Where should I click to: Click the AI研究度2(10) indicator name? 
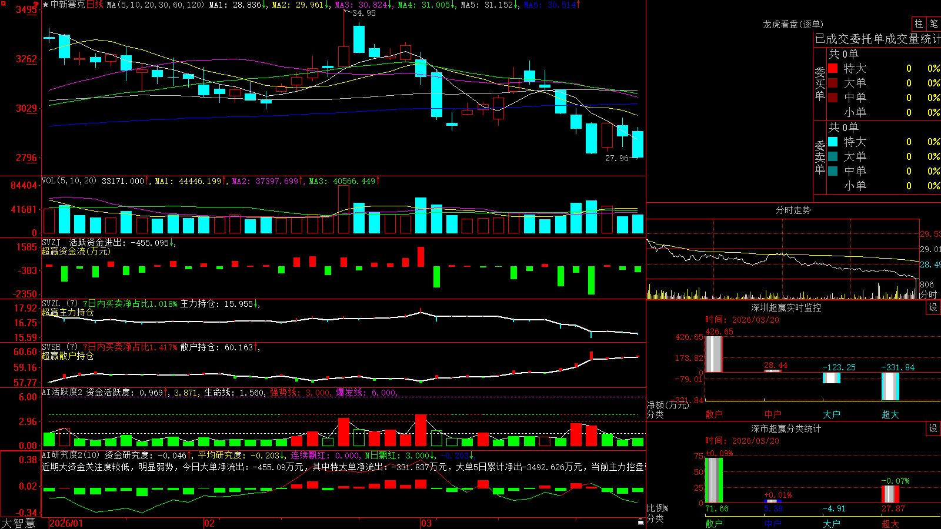[x=71, y=455]
